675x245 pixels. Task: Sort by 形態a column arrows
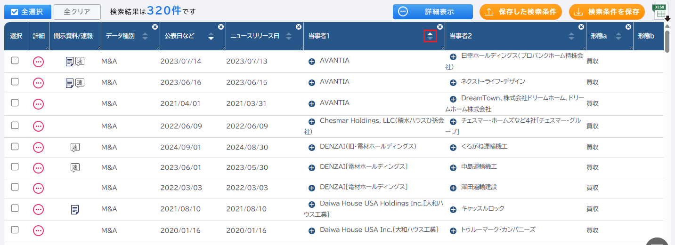[x=618, y=36]
